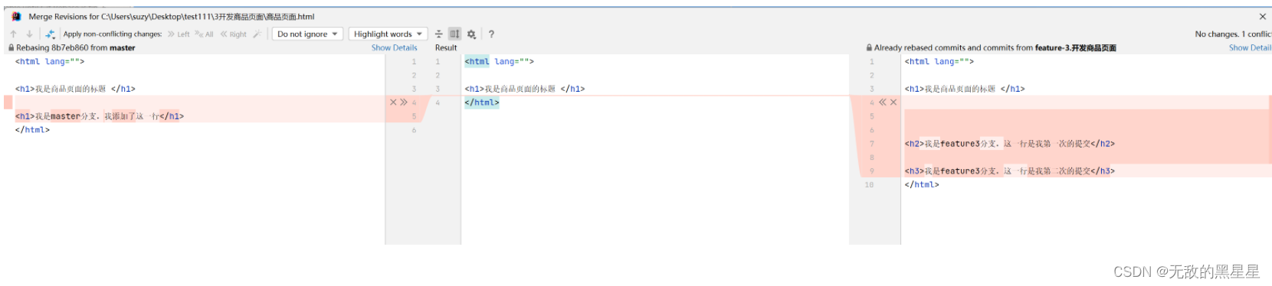
Task: Ignore the left change with X icon
Action: click(x=393, y=102)
